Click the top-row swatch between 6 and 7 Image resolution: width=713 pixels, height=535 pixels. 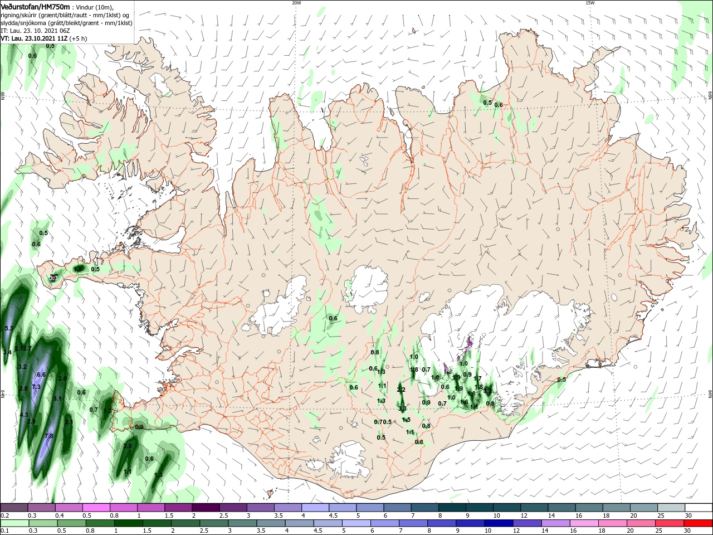(x=398, y=507)
